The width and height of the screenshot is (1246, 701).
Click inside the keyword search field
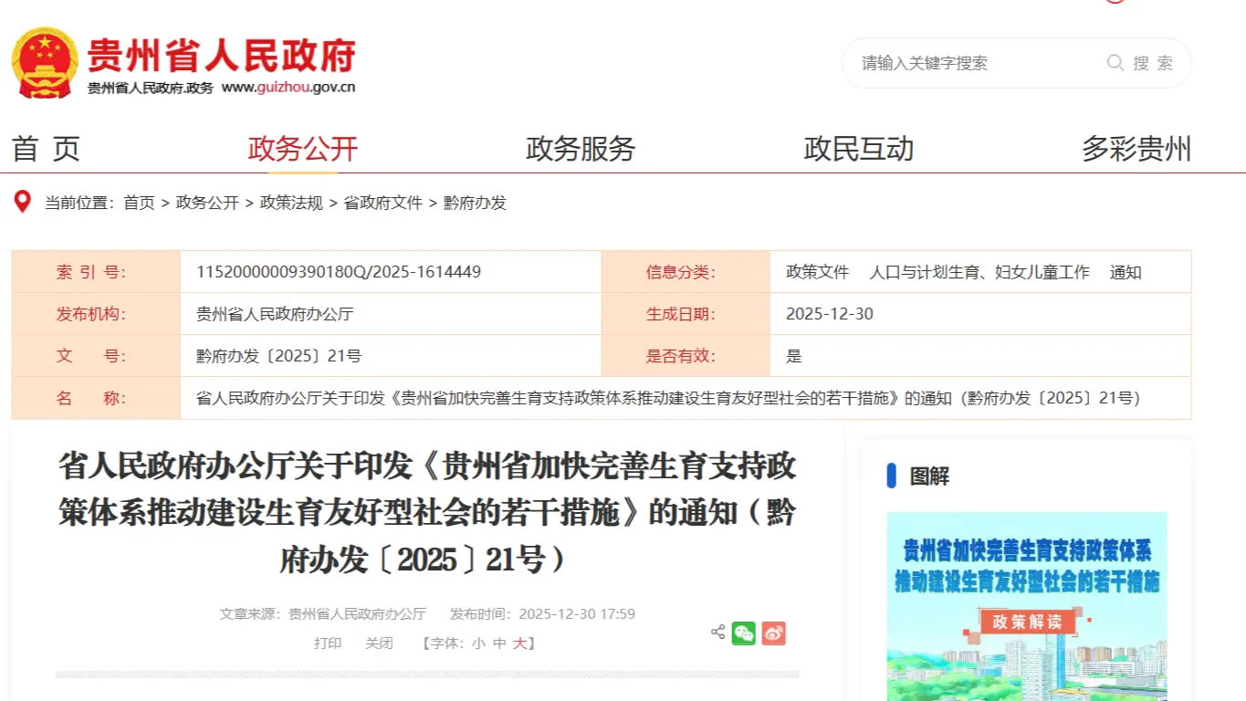click(977, 63)
